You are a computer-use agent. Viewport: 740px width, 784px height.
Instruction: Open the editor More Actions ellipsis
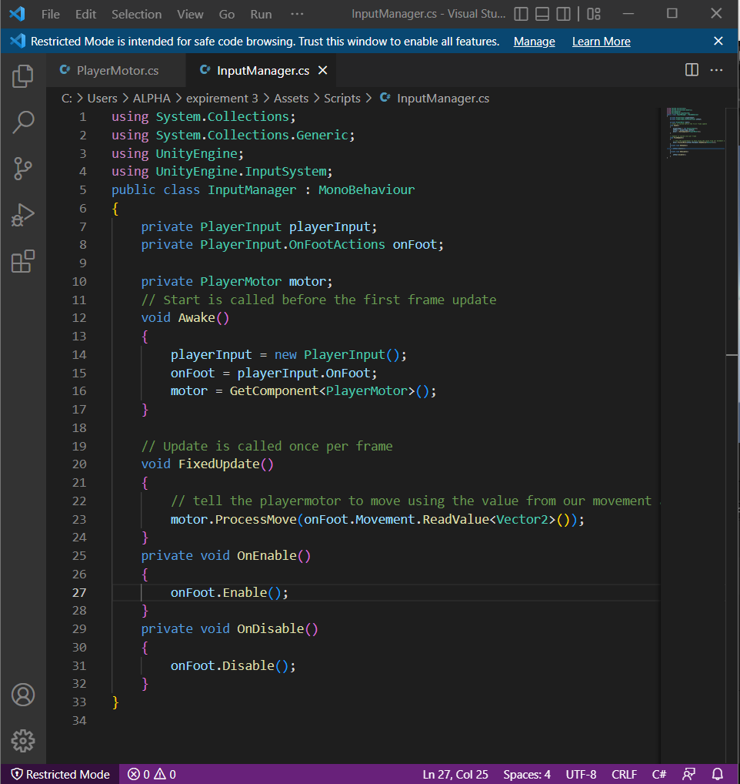pyautogui.click(x=716, y=70)
